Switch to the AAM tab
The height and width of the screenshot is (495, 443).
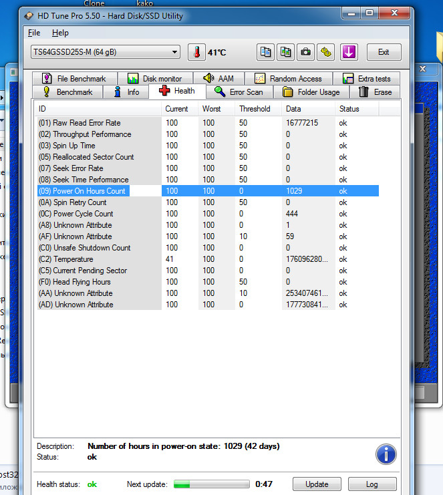tap(218, 79)
